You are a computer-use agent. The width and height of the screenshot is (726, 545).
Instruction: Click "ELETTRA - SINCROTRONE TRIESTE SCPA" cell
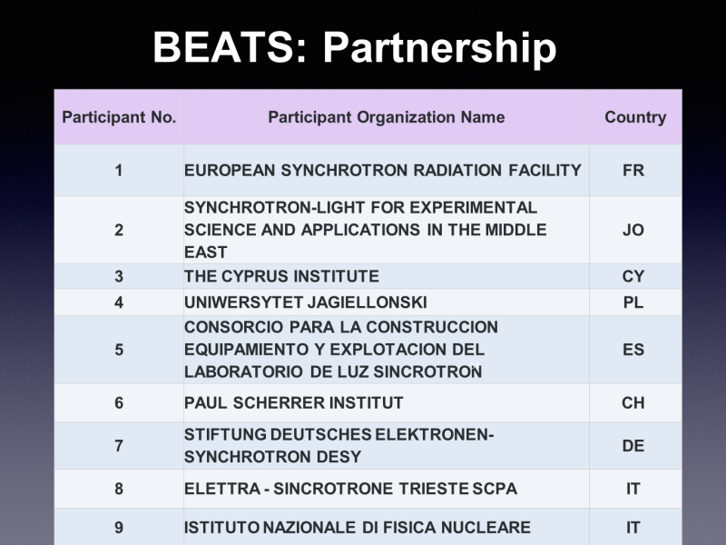(350, 489)
